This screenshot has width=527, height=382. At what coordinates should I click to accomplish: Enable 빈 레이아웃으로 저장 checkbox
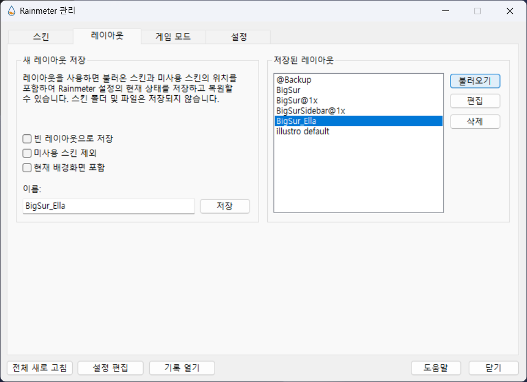pyautogui.click(x=27, y=139)
